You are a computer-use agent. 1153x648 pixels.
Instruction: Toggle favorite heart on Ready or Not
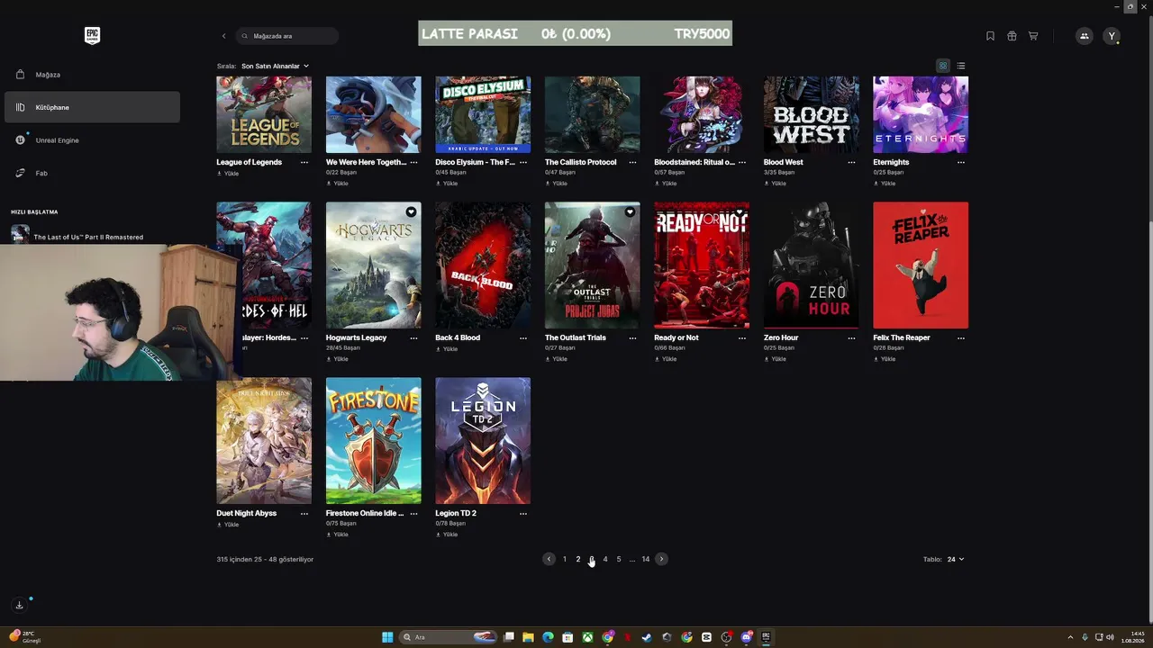740,212
